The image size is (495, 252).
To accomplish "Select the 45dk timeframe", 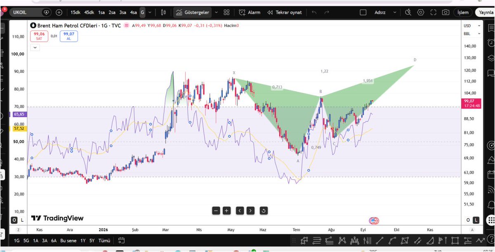I will pos(89,12).
